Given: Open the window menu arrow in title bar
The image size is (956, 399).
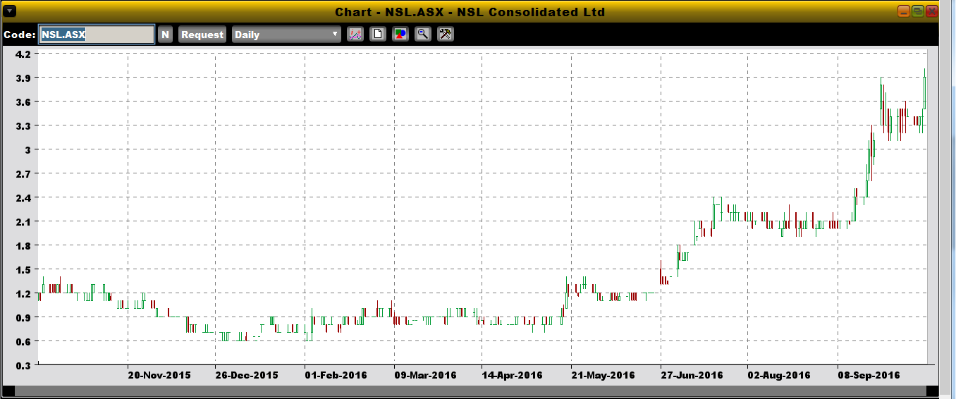Looking at the screenshot, I should (x=10, y=11).
